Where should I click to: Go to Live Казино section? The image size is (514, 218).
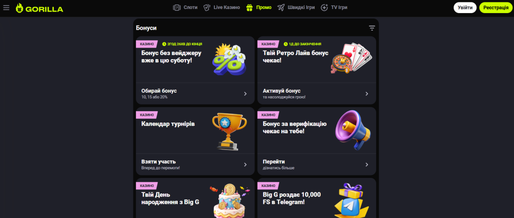(221, 8)
